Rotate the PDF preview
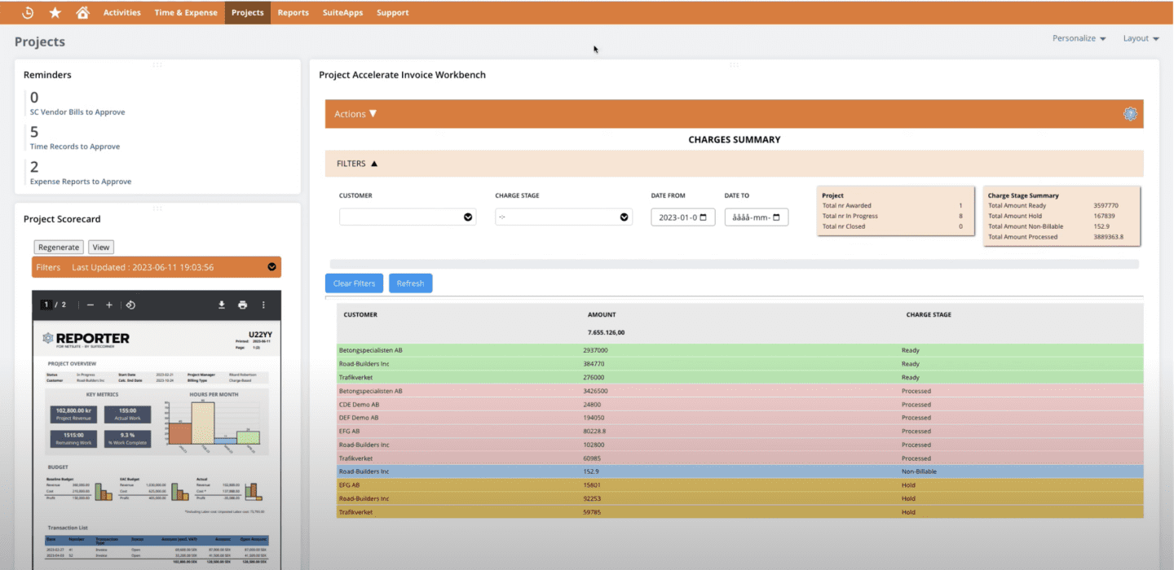The height and width of the screenshot is (570, 1174). [x=130, y=304]
